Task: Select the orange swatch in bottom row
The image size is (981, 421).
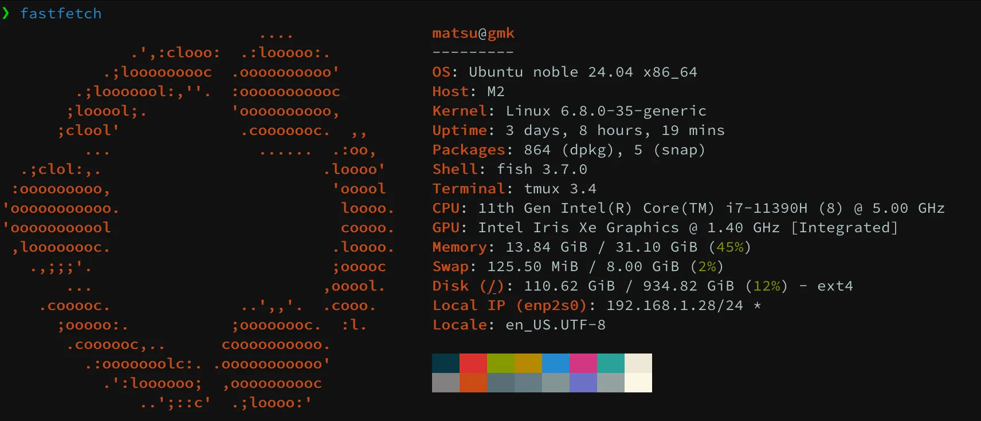Action: tap(473, 383)
